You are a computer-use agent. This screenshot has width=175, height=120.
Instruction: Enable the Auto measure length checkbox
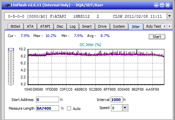(69, 108)
